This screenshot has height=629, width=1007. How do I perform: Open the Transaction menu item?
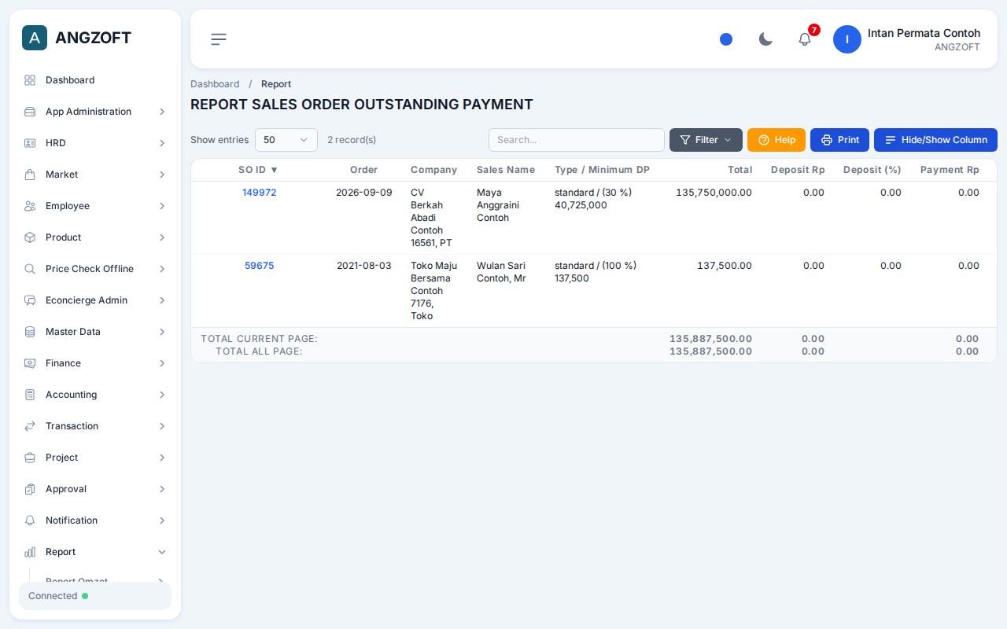pos(95,426)
